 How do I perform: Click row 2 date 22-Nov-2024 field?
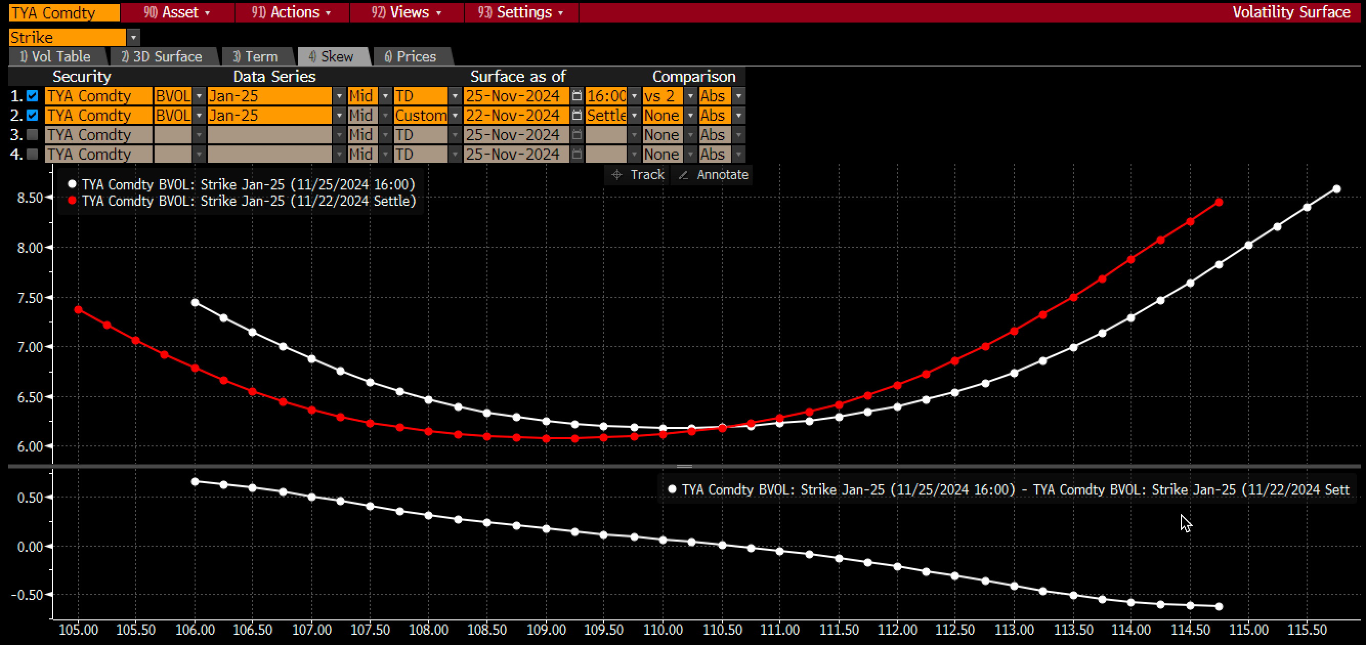517,116
